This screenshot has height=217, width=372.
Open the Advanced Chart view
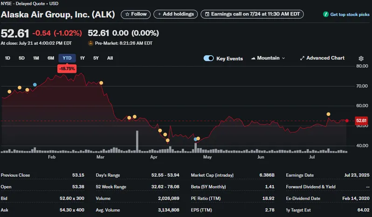(x=322, y=58)
